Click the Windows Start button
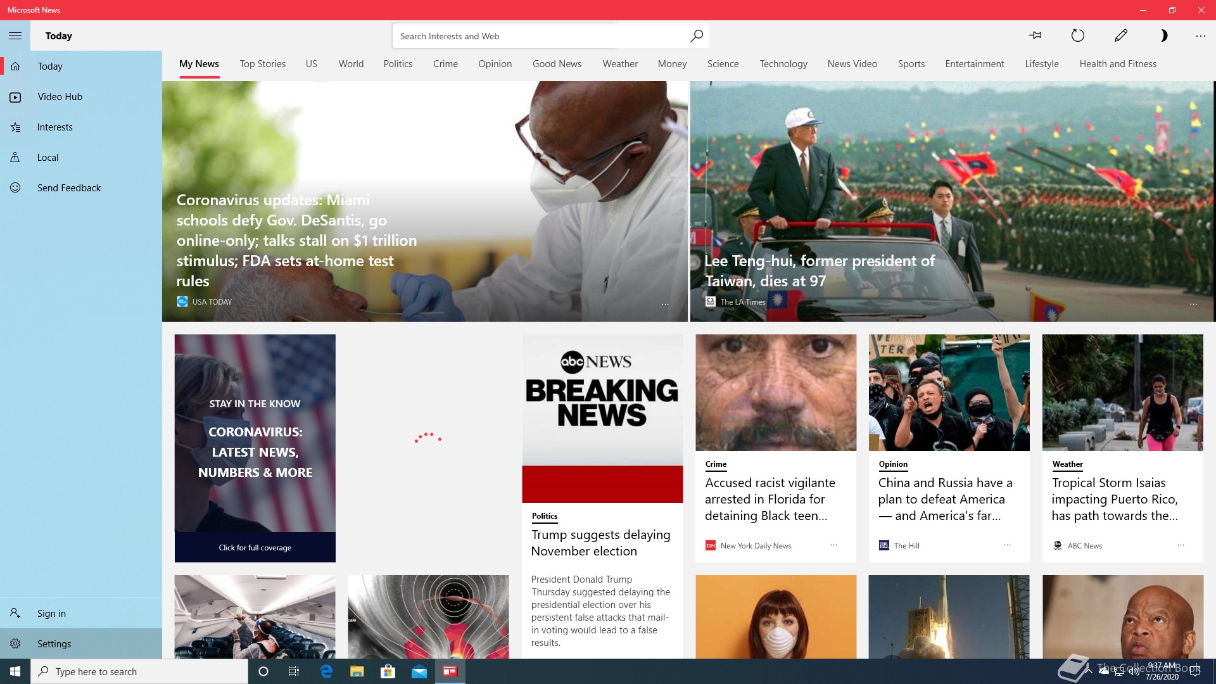This screenshot has height=684, width=1216. coord(15,671)
